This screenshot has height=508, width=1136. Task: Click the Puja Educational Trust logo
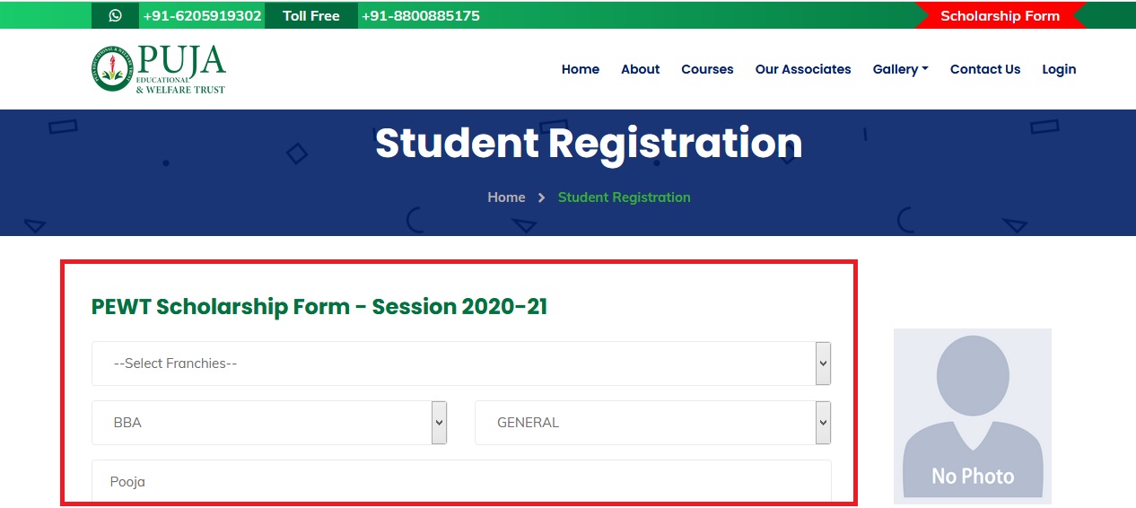(159, 69)
